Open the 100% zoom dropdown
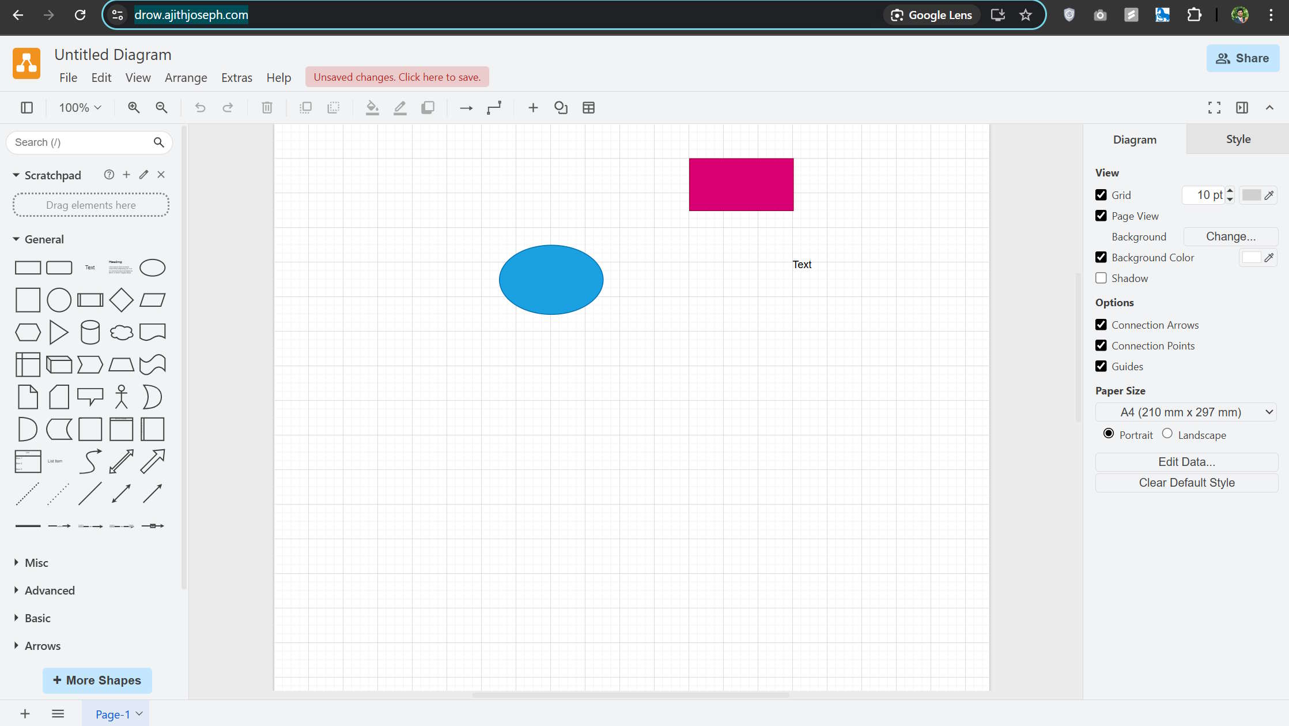Screen dimensions: 1289x726 [x=80, y=108]
